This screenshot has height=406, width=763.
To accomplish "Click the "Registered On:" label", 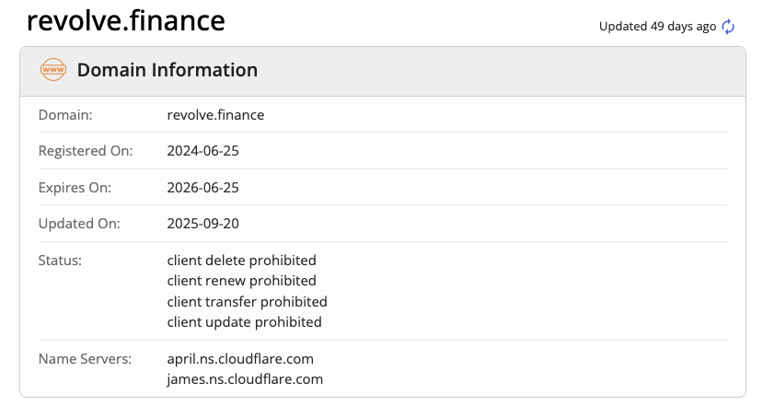I will [x=86, y=151].
